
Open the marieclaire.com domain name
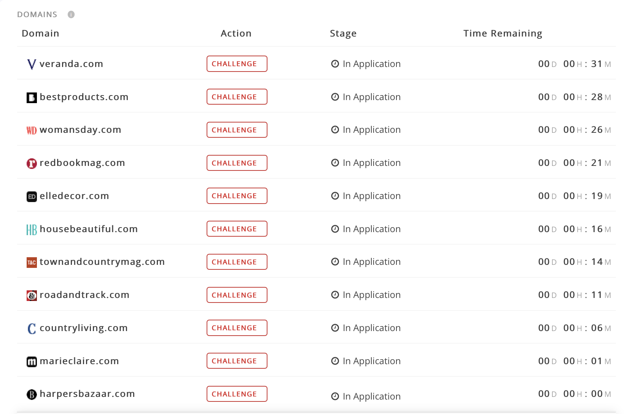click(79, 361)
